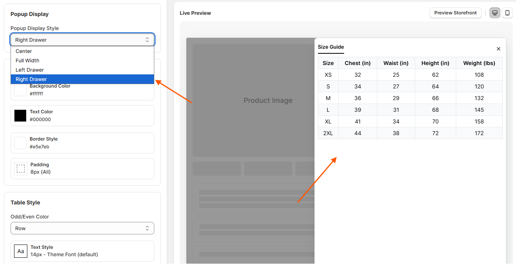
Task: Click the Live Preview heading
Action: point(195,13)
